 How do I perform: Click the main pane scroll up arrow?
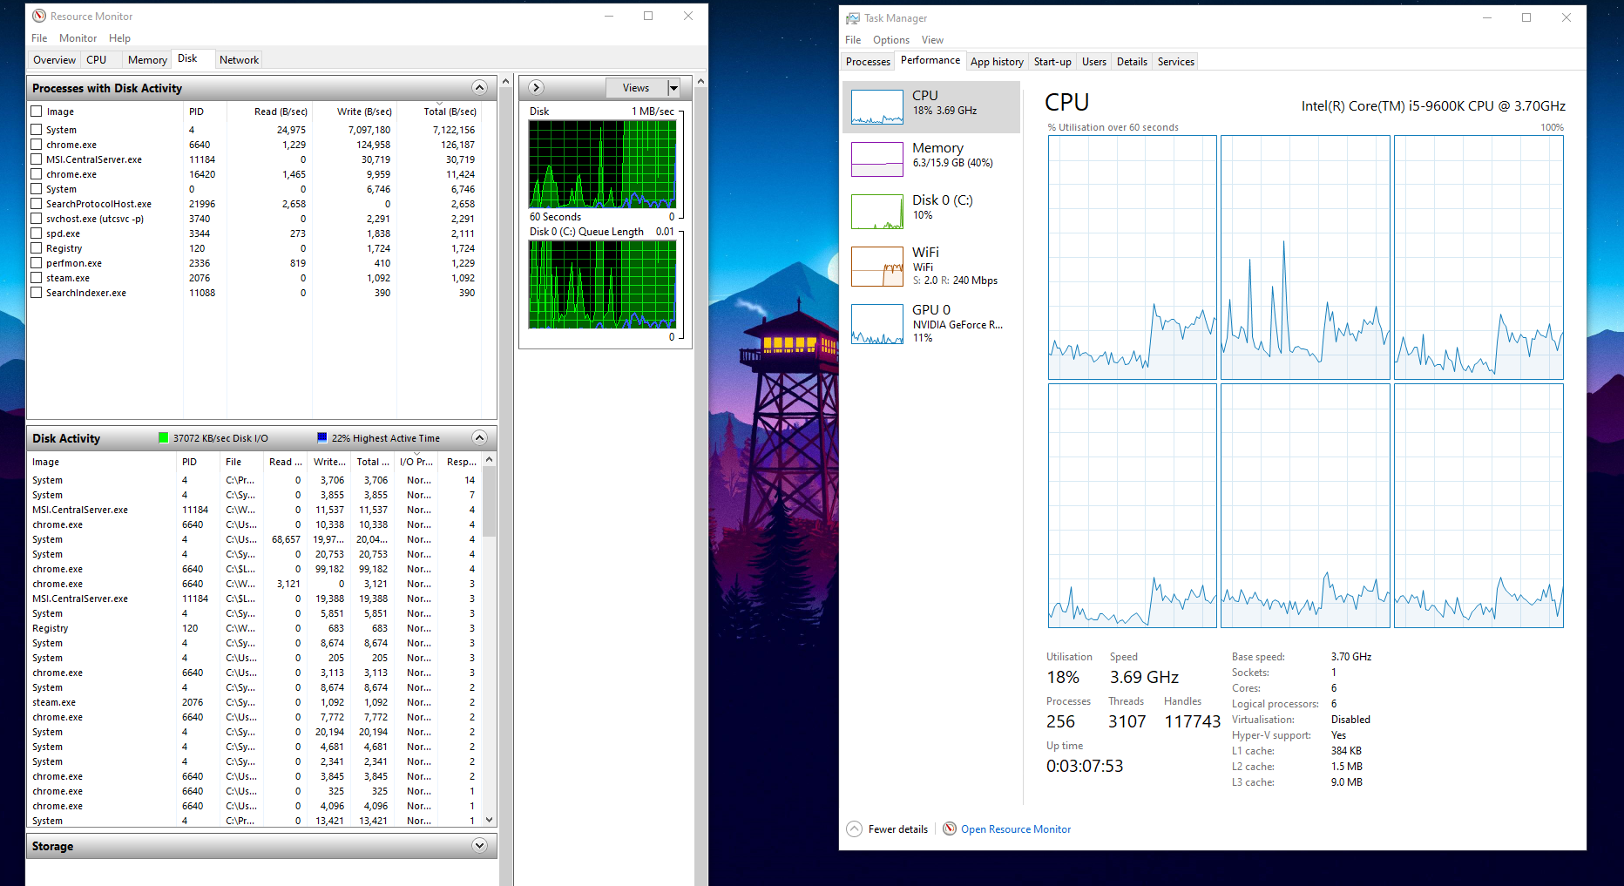click(x=505, y=81)
